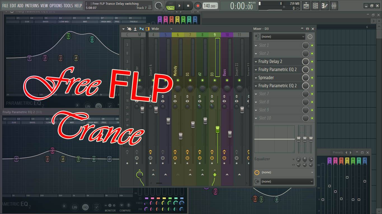
Task: Mute the Melody track green LED
Action: coord(178,80)
